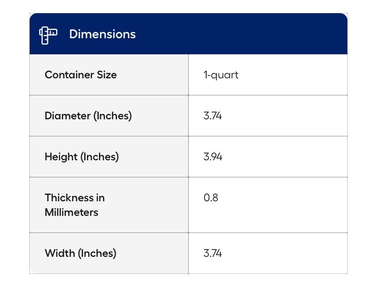377x296 pixels.
Task: Click the width value 3.74
Action: point(213,254)
